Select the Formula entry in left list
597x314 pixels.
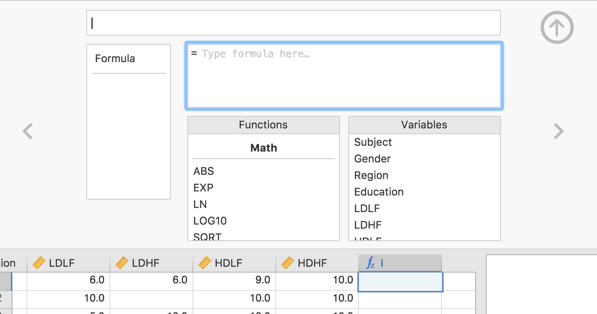click(x=115, y=58)
